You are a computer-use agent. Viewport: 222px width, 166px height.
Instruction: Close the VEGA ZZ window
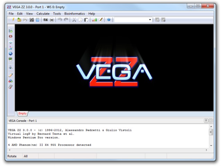click(207, 6)
